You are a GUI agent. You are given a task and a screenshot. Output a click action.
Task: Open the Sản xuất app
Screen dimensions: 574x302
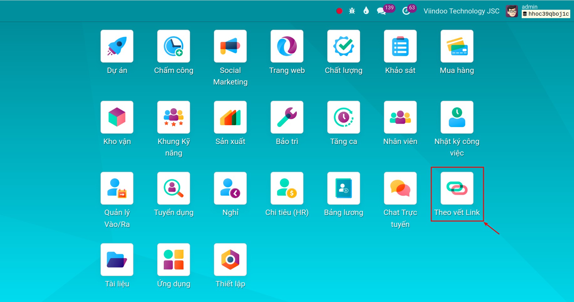(230, 117)
